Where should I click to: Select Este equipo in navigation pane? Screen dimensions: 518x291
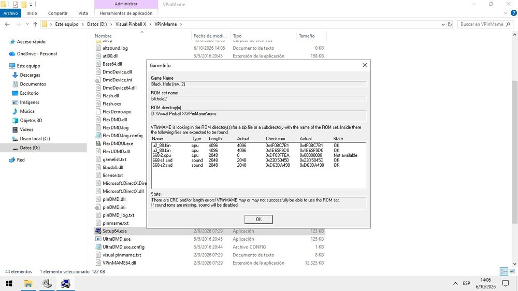click(28, 66)
